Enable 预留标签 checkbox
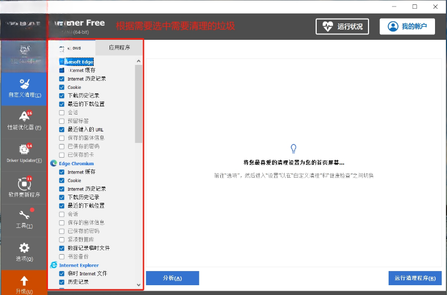The width and height of the screenshot is (447, 295). click(x=62, y=121)
